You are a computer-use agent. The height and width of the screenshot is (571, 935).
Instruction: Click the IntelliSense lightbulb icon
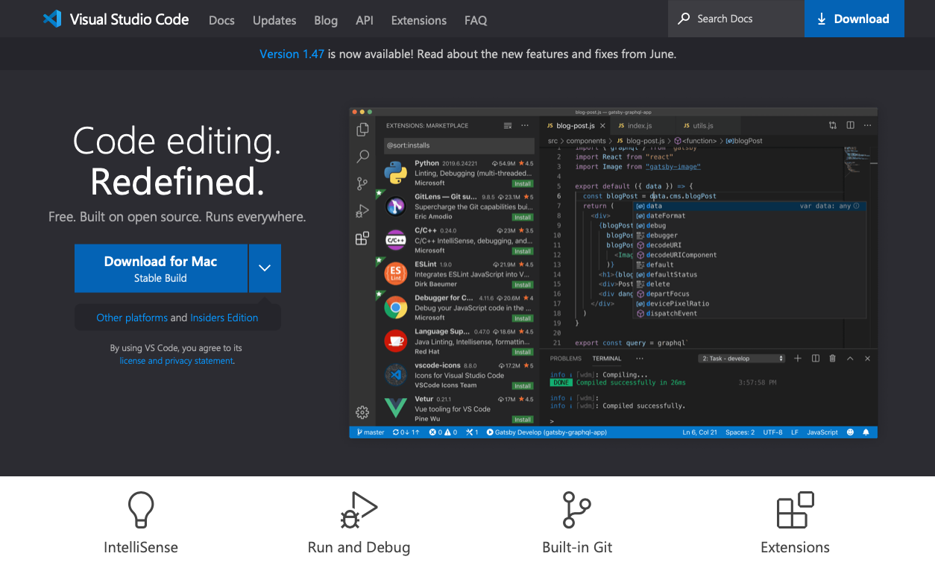point(141,511)
